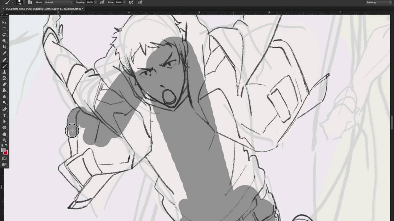Select the Hand tool
394x221 pixels.
[x=5, y=134]
